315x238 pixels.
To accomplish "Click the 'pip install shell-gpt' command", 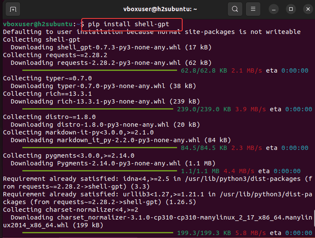I will 128,24.
